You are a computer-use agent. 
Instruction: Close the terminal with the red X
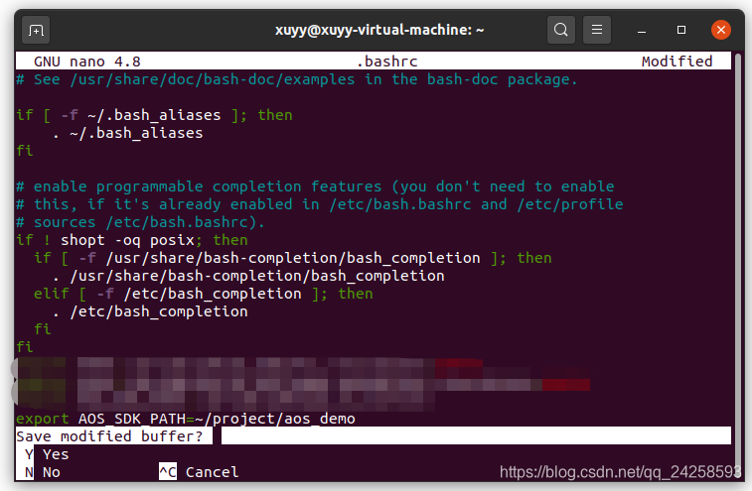(721, 30)
